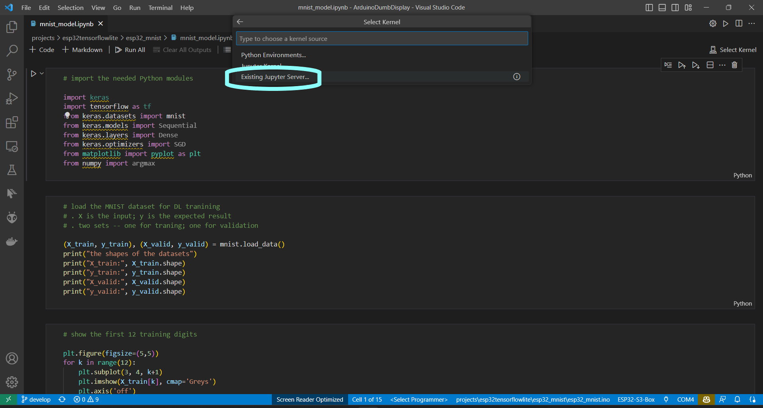Toggle the primary sidebar visibility
The width and height of the screenshot is (763, 408).
pyautogui.click(x=649, y=7)
